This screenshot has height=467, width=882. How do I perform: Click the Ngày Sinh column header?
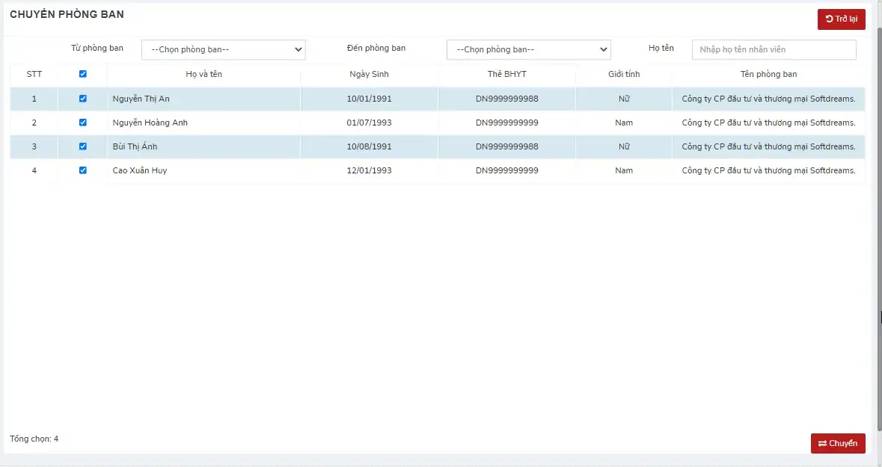(x=369, y=74)
